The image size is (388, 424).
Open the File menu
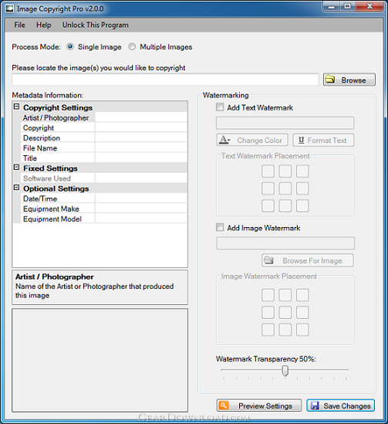point(20,25)
